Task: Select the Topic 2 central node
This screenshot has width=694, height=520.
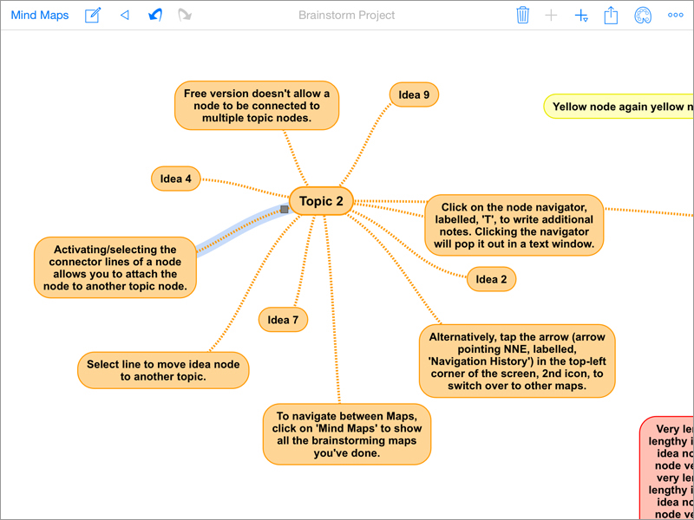Action: 321,201
